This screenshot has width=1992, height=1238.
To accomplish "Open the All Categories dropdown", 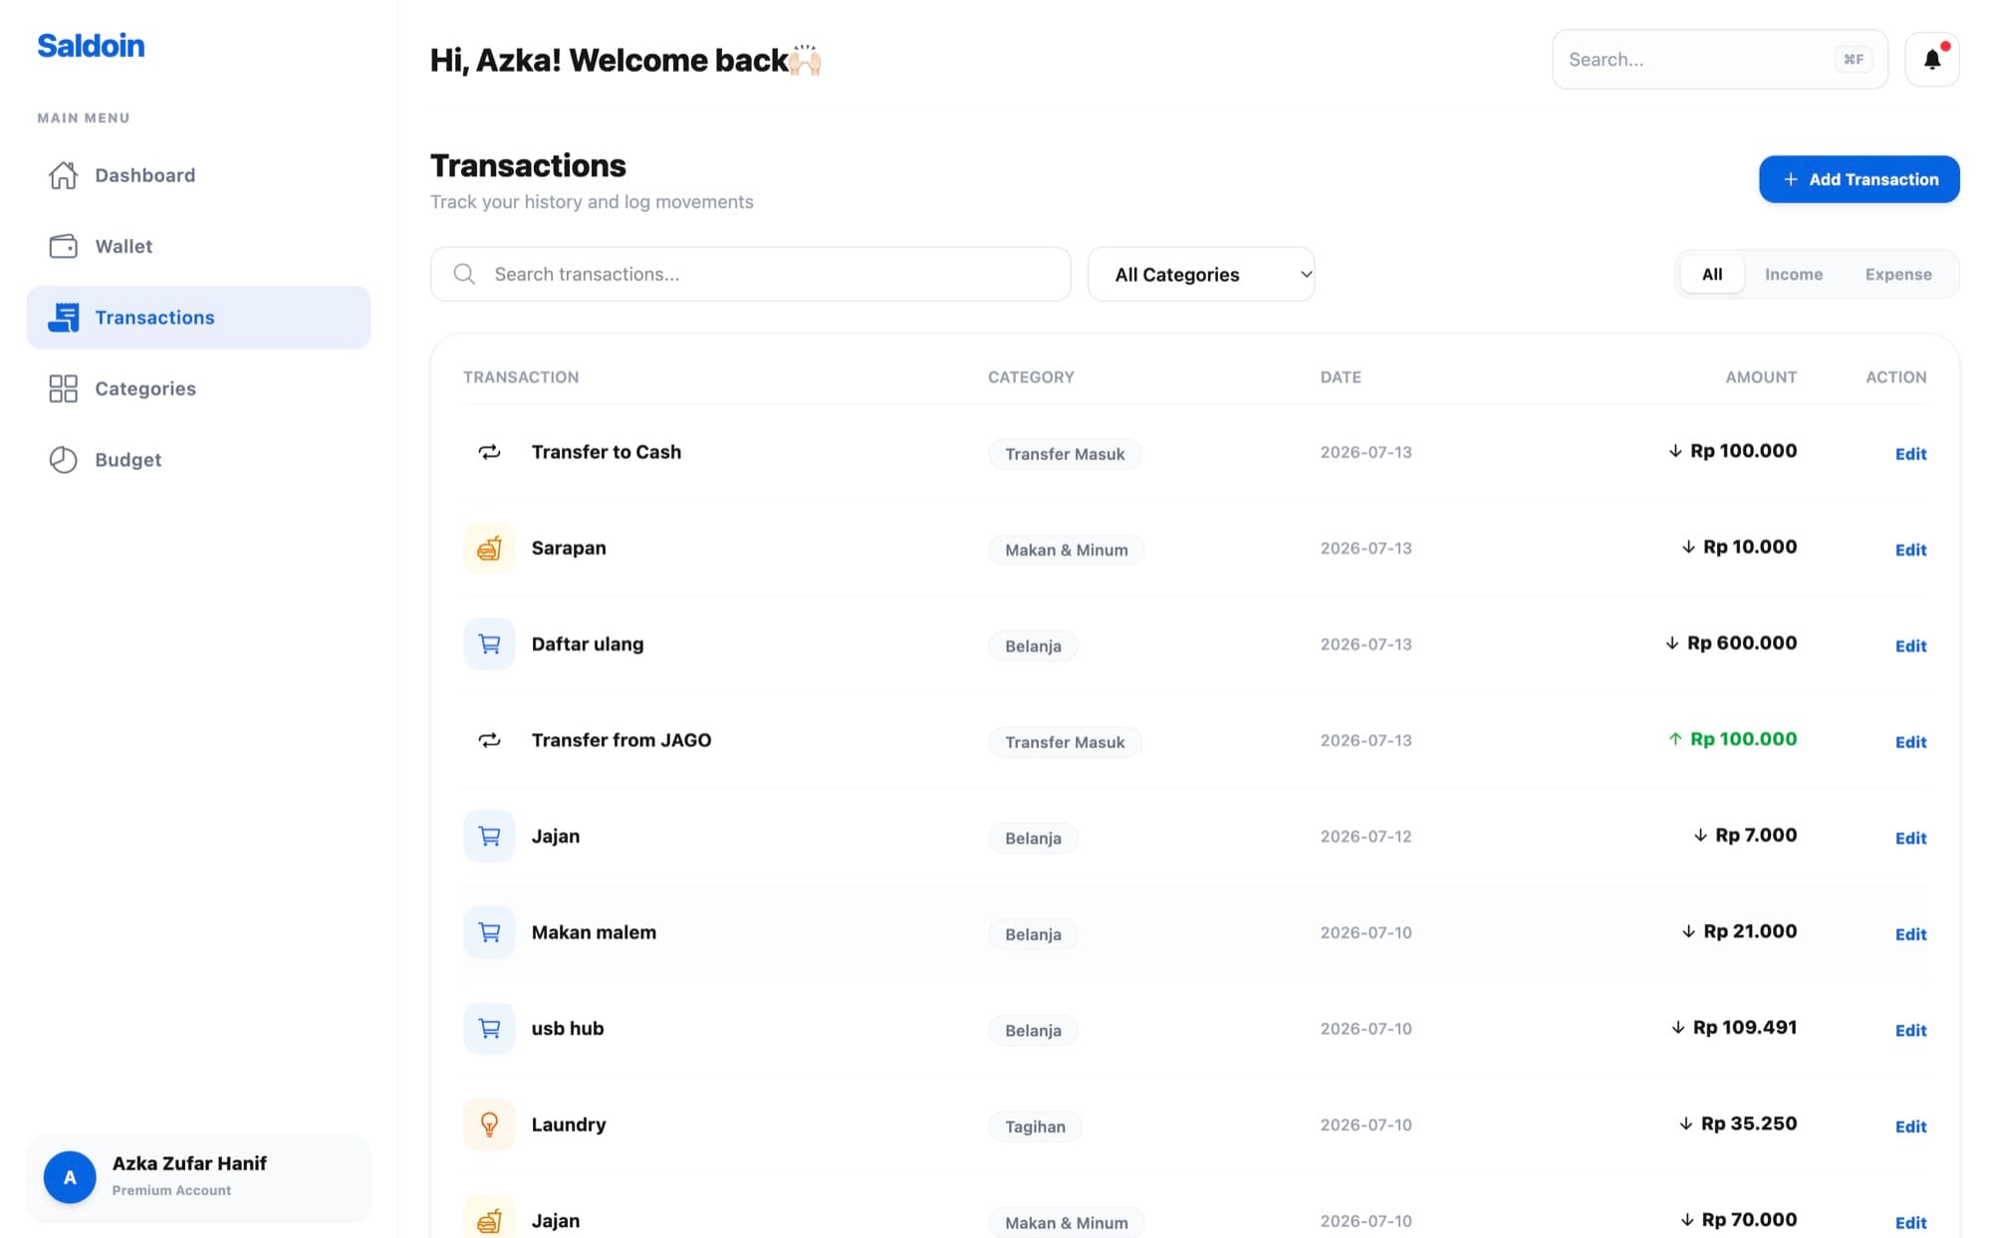I will (1201, 274).
